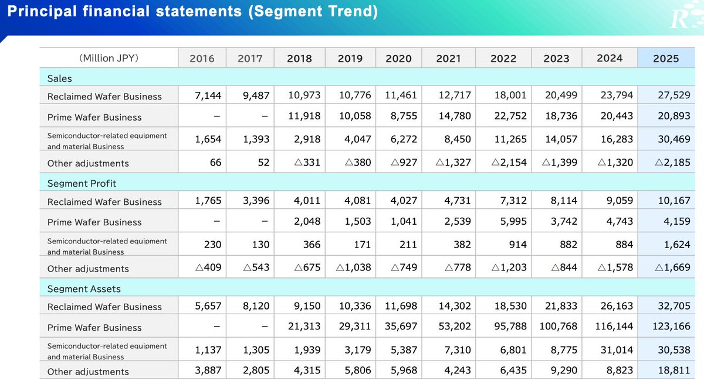Select the 4,159 Prime Wafer 2025 profit
Screen dimensions: 704x388
click(x=677, y=221)
